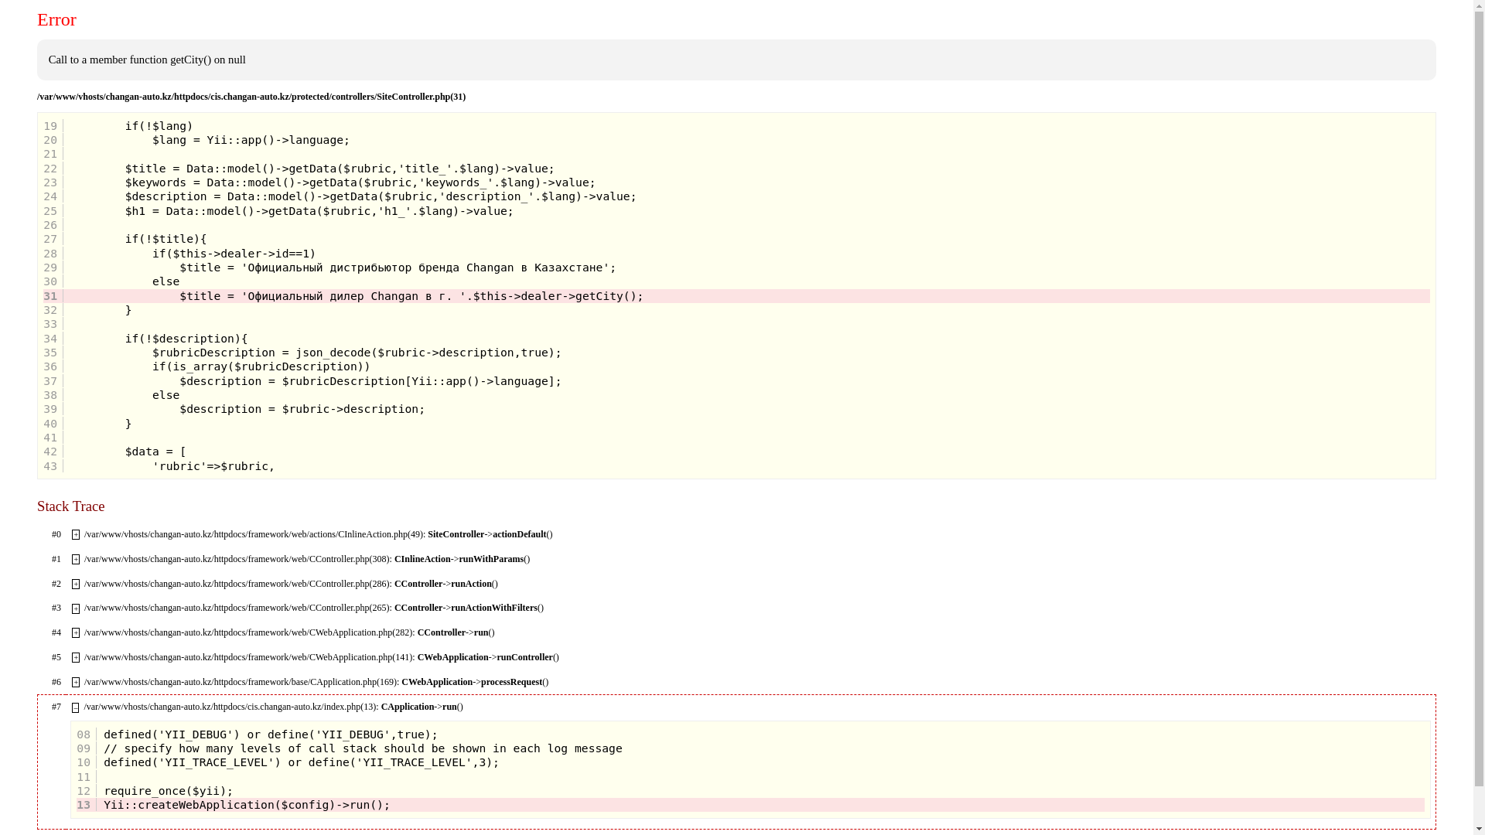
Task: Click the highlighted line 31 getCity code
Action: point(411,296)
